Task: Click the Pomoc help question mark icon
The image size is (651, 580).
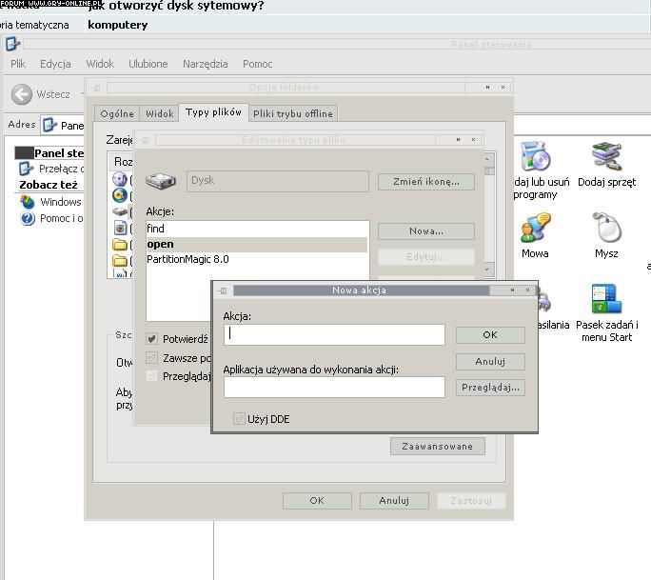Action: (x=28, y=218)
